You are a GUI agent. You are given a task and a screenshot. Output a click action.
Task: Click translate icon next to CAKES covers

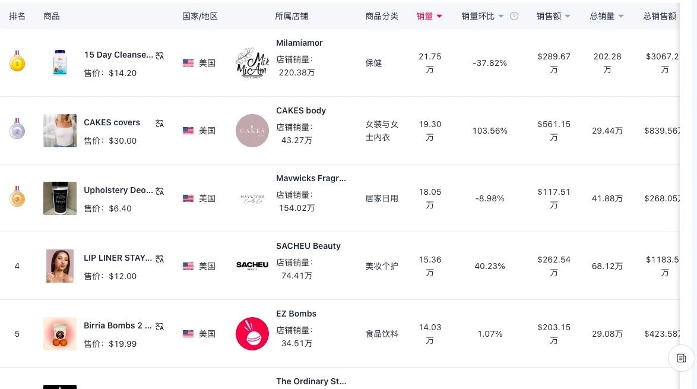(160, 124)
